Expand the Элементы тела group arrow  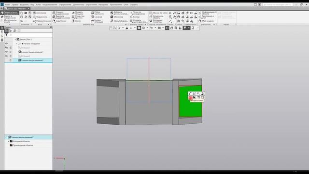tap(126, 25)
